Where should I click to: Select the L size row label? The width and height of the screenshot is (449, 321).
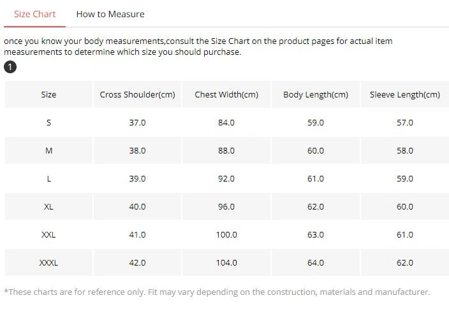pyautogui.click(x=48, y=178)
